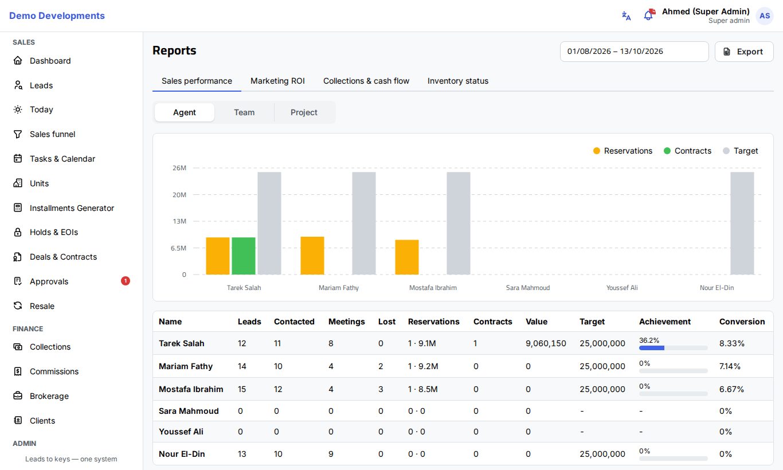The width and height of the screenshot is (783, 470).
Task: Toggle the Target legend series
Action: [x=741, y=151]
